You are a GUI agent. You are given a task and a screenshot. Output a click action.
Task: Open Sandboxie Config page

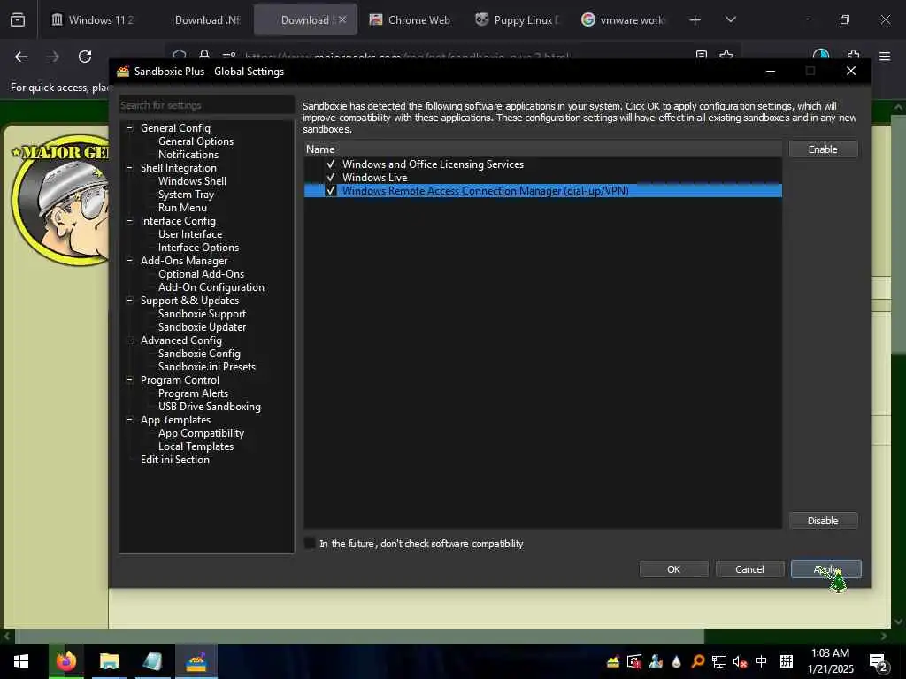tap(199, 354)
